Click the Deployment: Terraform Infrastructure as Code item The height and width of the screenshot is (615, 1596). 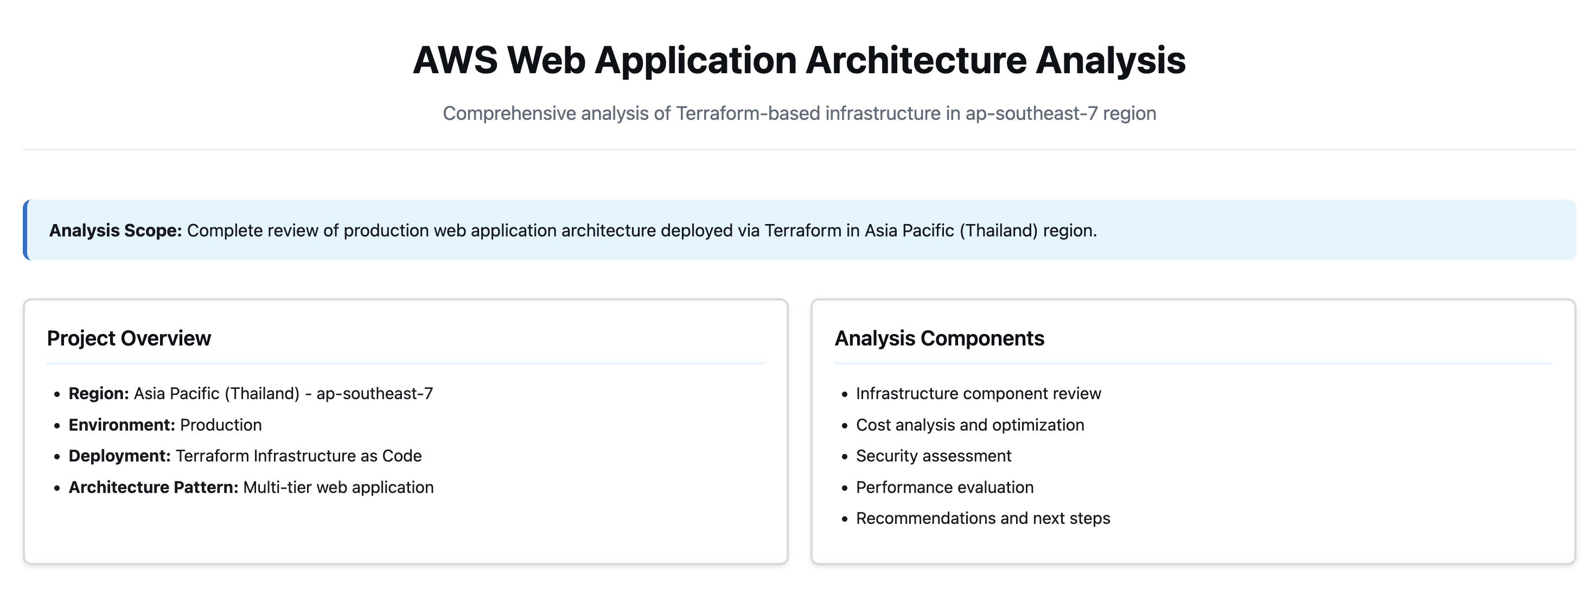click(x=245, y=456)
